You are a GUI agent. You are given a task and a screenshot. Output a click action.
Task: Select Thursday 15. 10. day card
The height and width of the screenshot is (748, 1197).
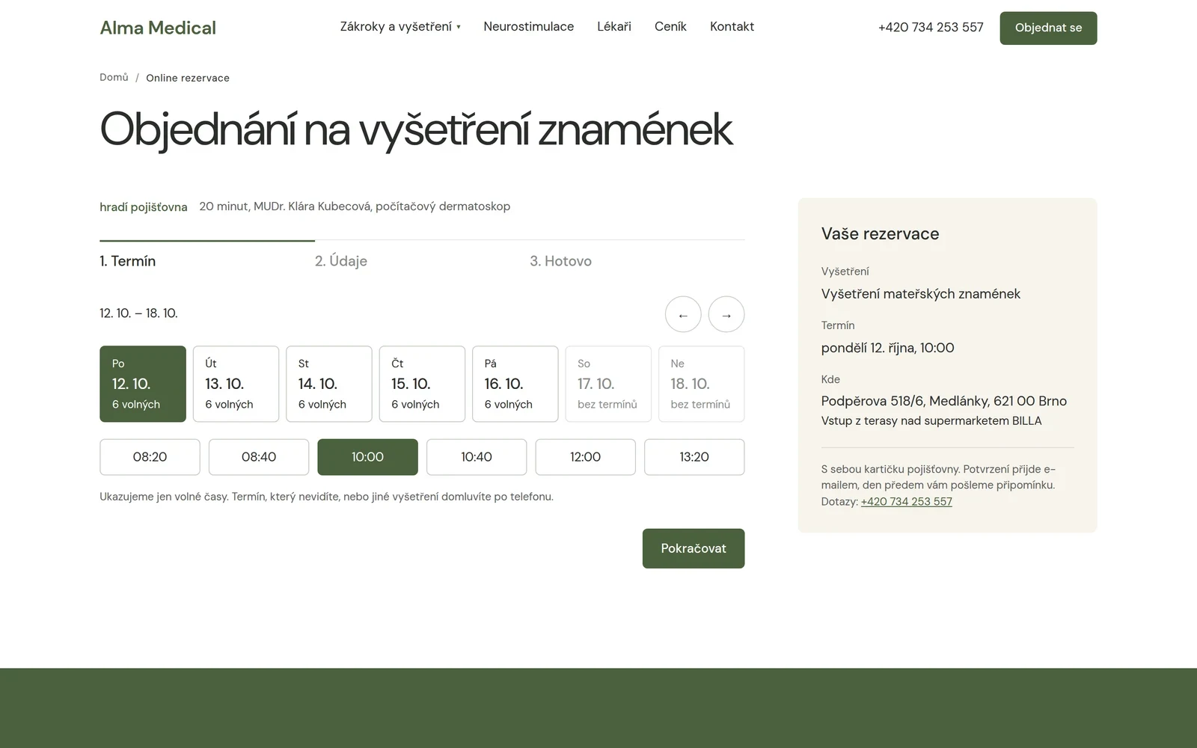[422, 384]
